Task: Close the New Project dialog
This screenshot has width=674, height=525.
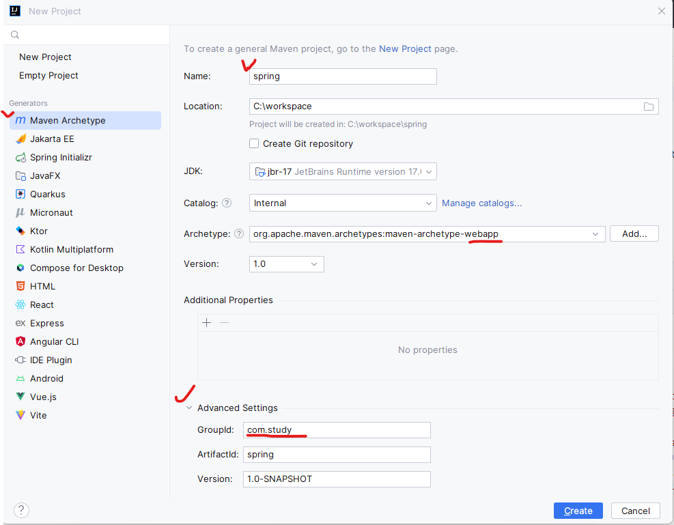Action: click(x=662, y=11)
